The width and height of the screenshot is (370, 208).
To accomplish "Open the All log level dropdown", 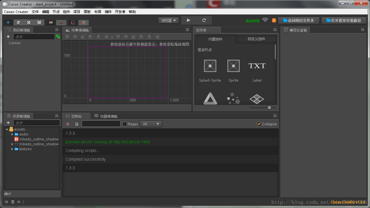I will point(151,124).
